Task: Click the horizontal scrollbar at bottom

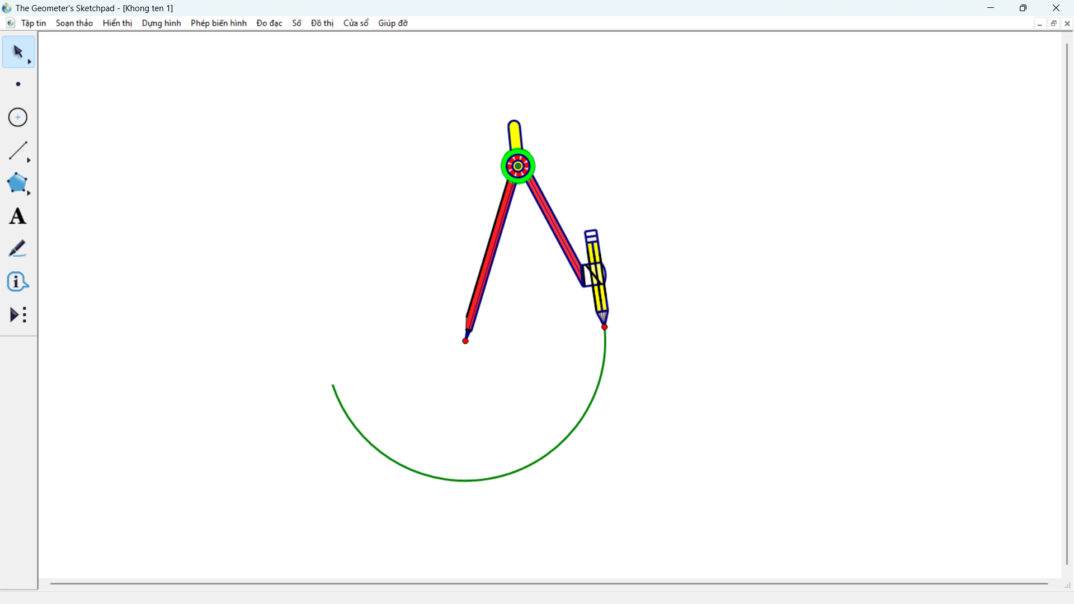Action: 548,584
